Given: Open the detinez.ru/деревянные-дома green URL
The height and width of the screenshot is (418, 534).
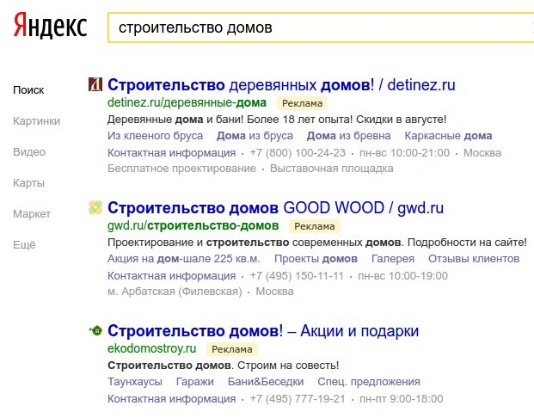Looking at the screenshot, I should pos(187,102).
